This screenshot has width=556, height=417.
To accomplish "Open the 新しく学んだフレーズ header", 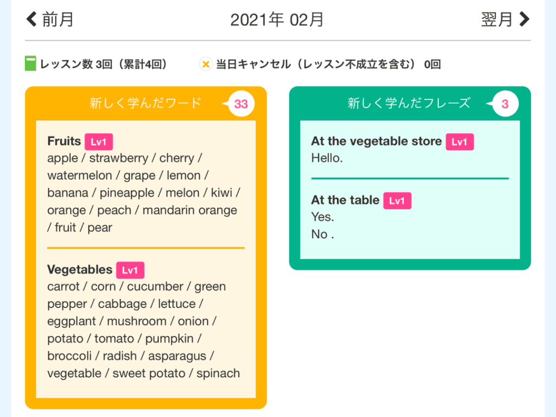I will (x=409, y=103).
